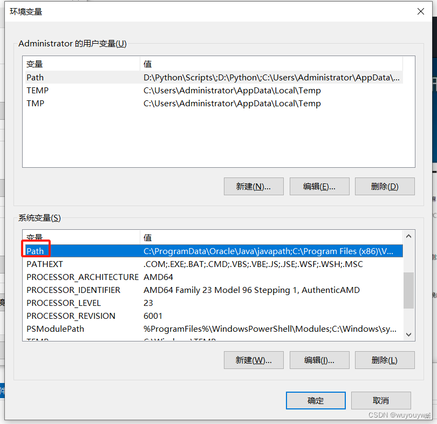Click the 新建(W)... button for system variables

[254, 360]
